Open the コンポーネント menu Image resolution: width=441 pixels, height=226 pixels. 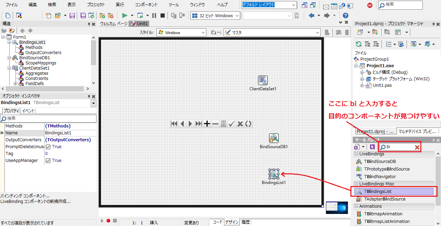pos(146,4)
